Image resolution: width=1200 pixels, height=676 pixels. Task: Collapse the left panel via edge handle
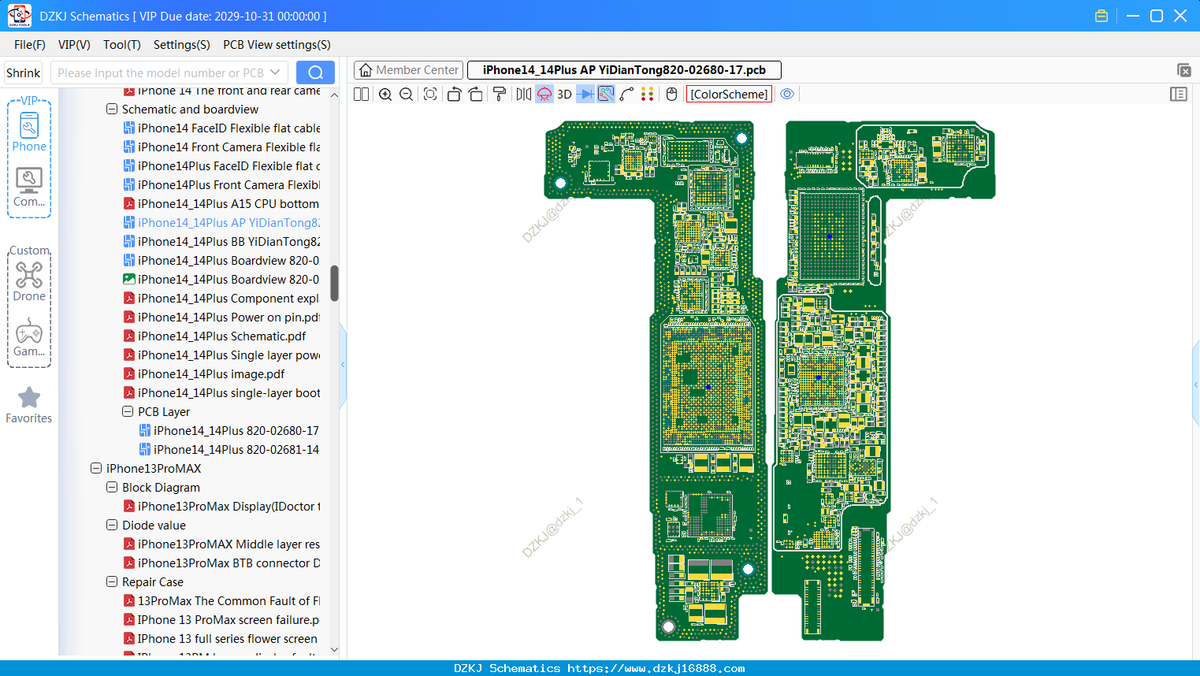coord(343,365)
